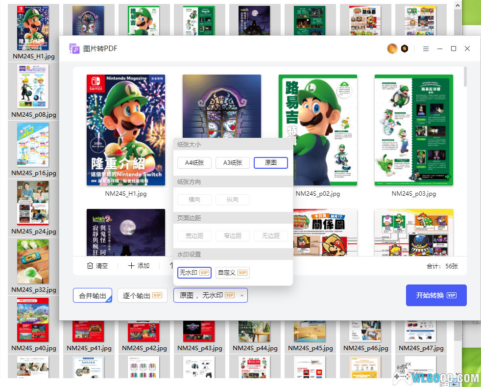481x387 pixels.
Task: Choose 原图 paper size option
Action: click(270, 163)
